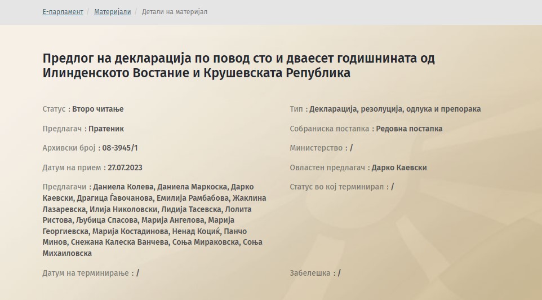The image size is (542, 300).
Task: Click the declaration title heading
Action: point(238,65)
